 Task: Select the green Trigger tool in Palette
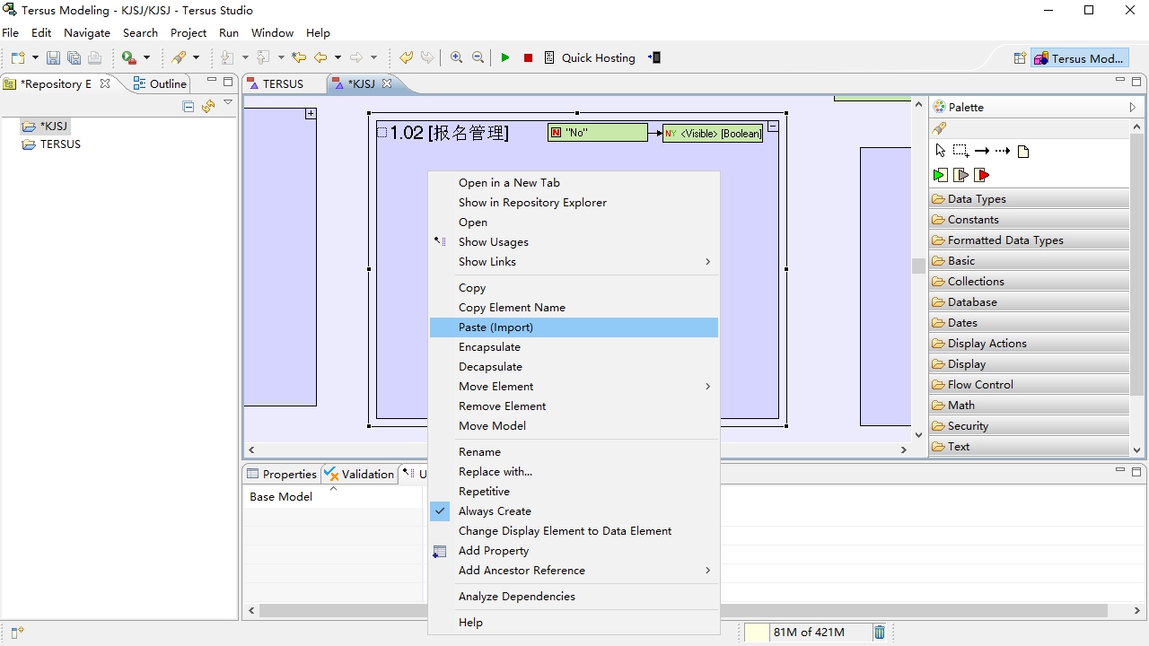pos(940,175)
